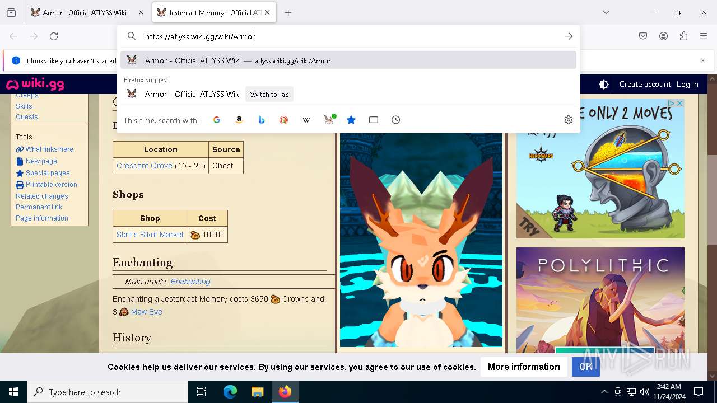Open the Creeps sidebar link

tap(27, 96)
